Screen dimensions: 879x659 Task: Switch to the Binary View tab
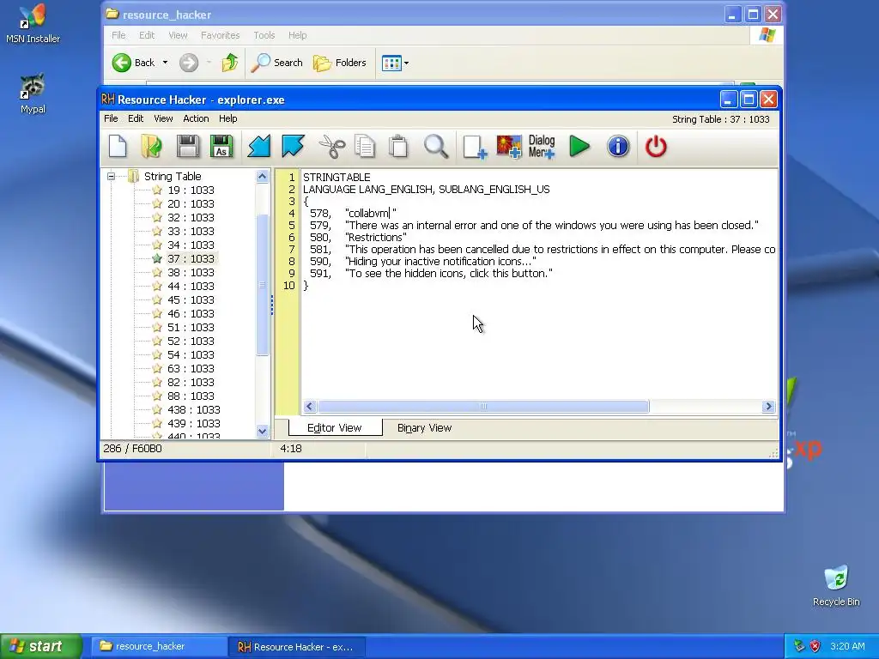tap(424, 428)
